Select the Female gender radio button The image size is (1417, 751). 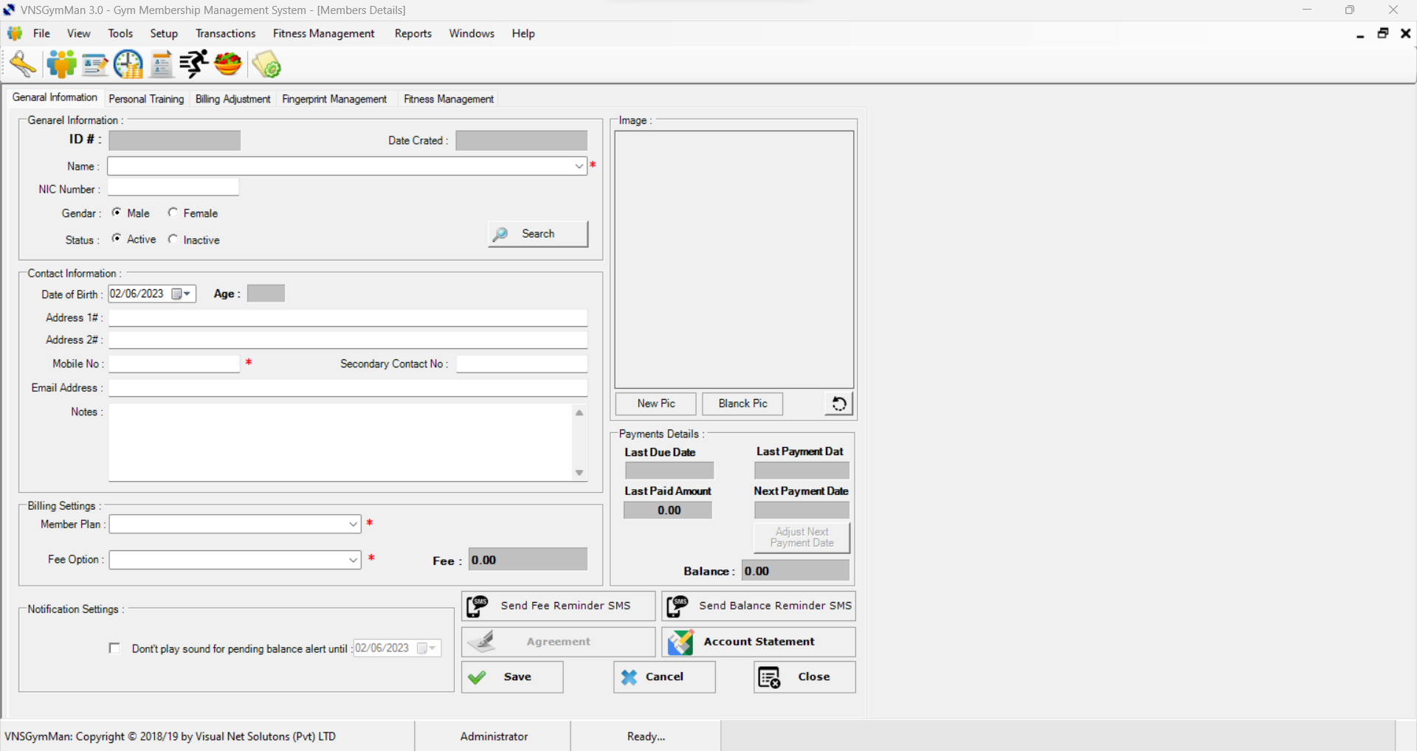click(173, 212)
